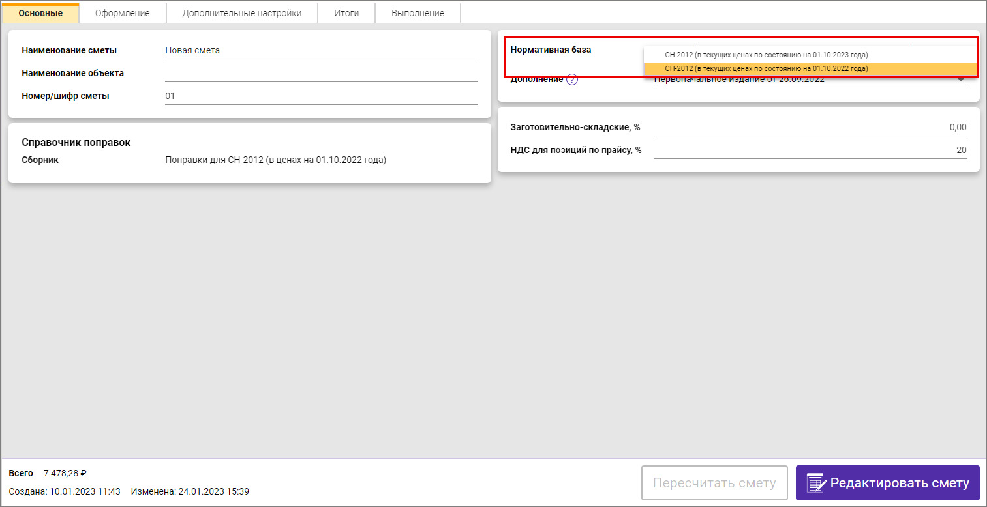Image resolution: width=987 pixels, height=507 pixels.
Task: Click the НДС для позиций по прайсу field
Action: [x=810, y=150]
